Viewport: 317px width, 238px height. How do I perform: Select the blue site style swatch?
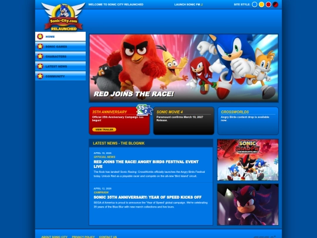pyautogui.click(x=255, y=5)
